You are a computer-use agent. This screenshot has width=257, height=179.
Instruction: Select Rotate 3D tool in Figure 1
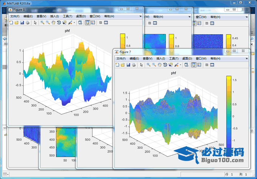click(x=59, y=23)
